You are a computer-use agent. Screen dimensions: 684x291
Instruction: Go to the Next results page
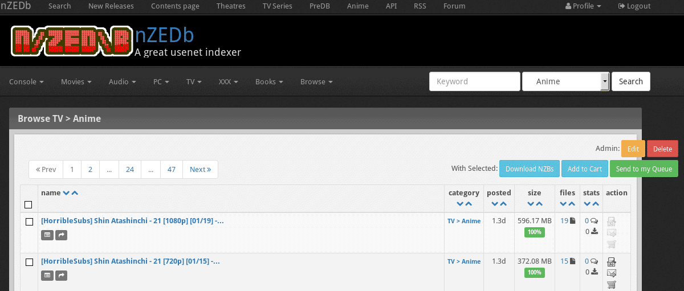tap(200, 169)
